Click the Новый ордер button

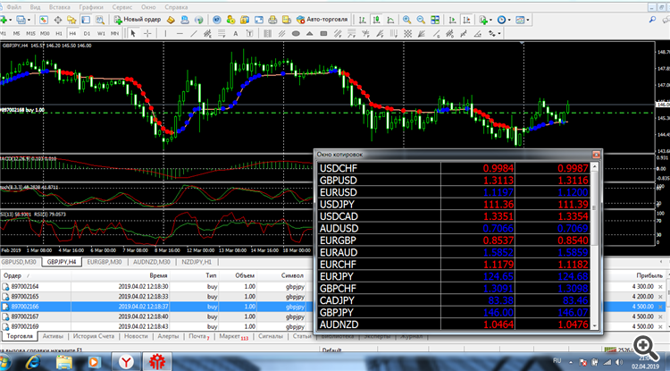coord(138,20)
